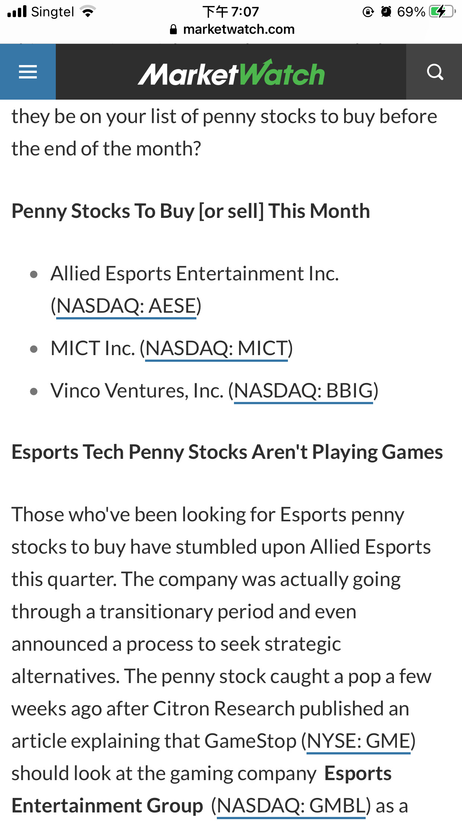Follow the NASDAQ: BBIG link

(303, 391)
